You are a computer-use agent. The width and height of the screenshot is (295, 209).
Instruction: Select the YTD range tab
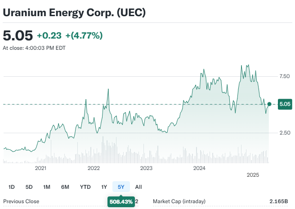(x=85, y=187)
